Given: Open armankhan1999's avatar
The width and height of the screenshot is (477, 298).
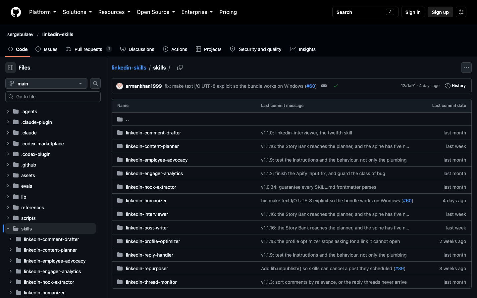Looking at the screenshot, I should point(120,86).
